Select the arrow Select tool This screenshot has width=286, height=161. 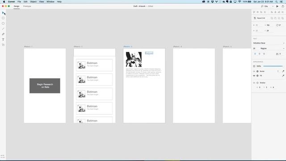(x=4, y=13)
